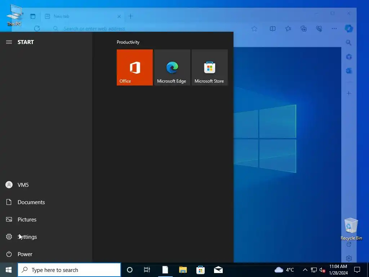Add a new tab in Edge
The height and width of the screenshot is (277, 369).
coord(130,16)
